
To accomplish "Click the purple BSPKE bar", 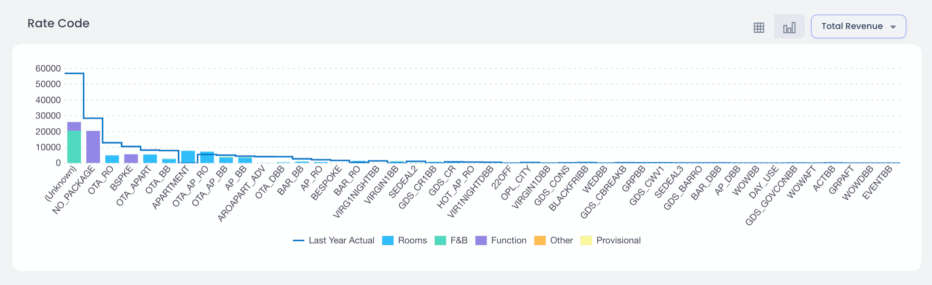I will coord(131,158).
